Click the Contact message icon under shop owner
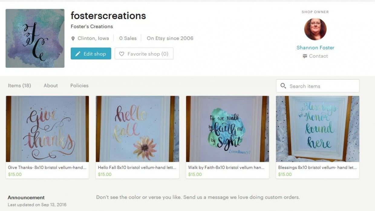375x211 pixels. [x=305, y=56]
